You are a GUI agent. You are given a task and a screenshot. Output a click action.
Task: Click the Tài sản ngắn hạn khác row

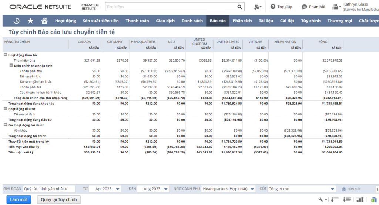point(36,81)
